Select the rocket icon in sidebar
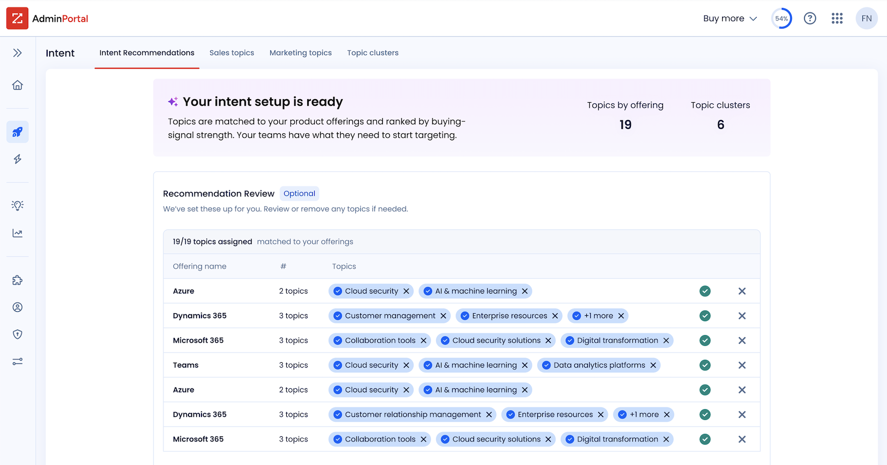 [x=18, y=132]
